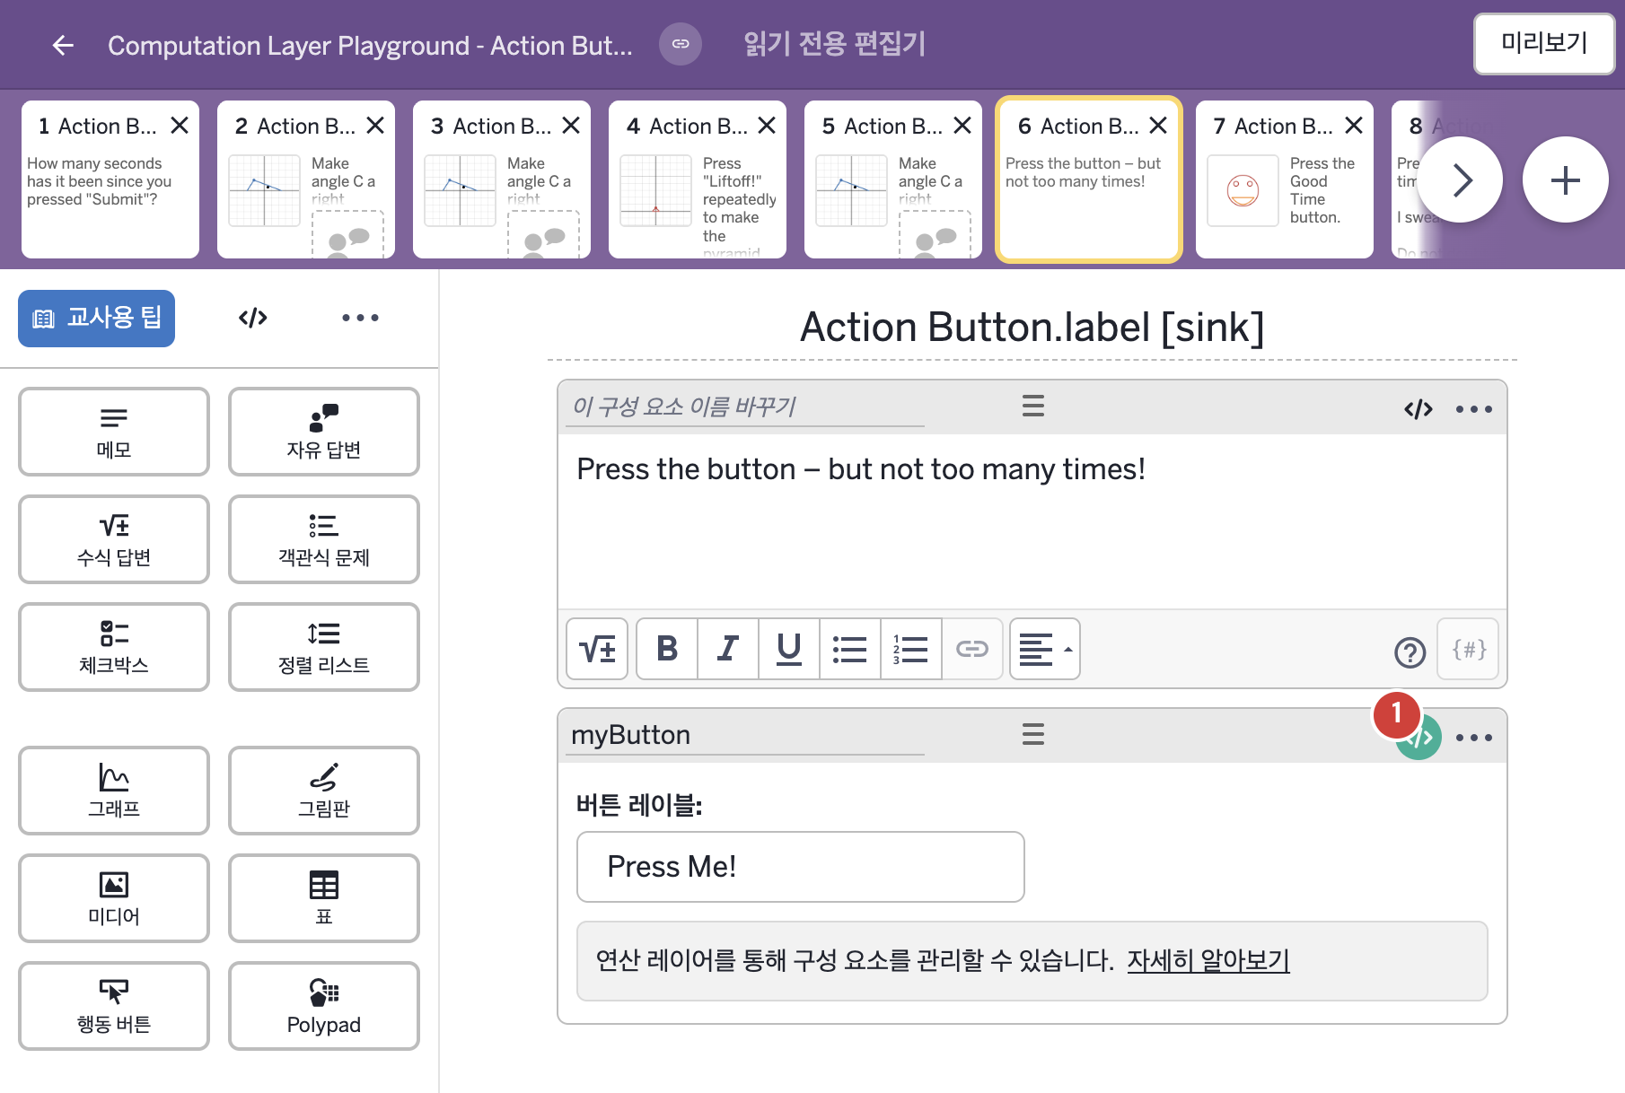The height and width of the screenshot is (1093, 1625).
Task: Close slide 1 thumbnail with its X
Action: point(180,126)
